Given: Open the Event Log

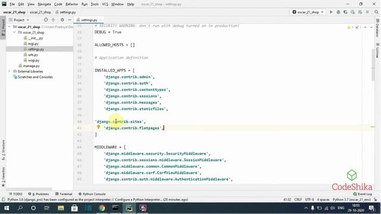Looking at the screenshot, I should point(363,194).
